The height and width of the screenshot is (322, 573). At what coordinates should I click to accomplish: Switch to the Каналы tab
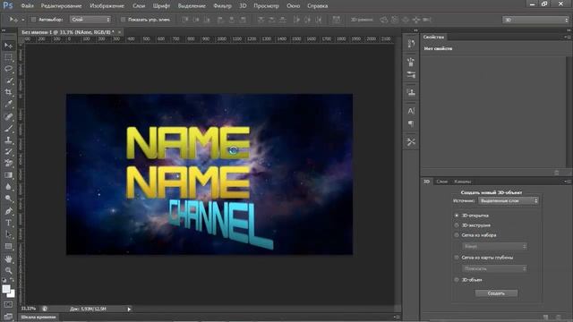pyautogui.click(x=463, y=182)
